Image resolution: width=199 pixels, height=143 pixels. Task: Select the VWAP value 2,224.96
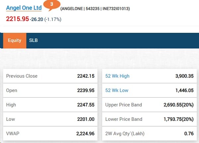click(x=85, y=134)
